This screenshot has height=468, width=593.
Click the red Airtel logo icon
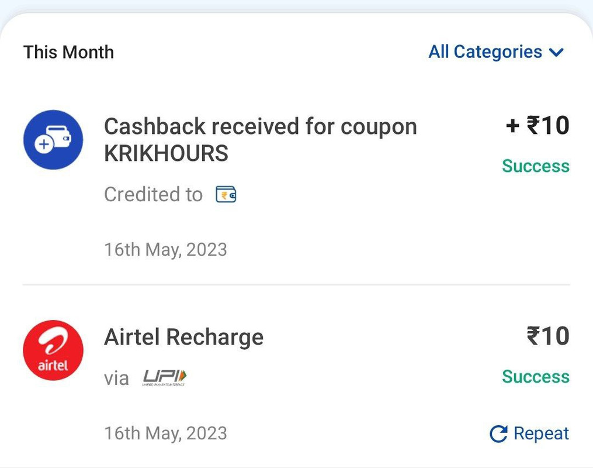[x=53, y=350]
